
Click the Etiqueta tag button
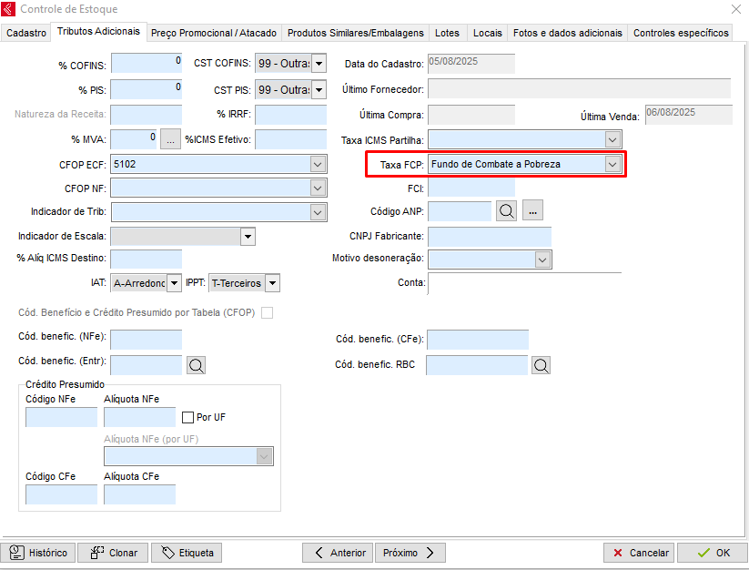[x=187, y=553]
